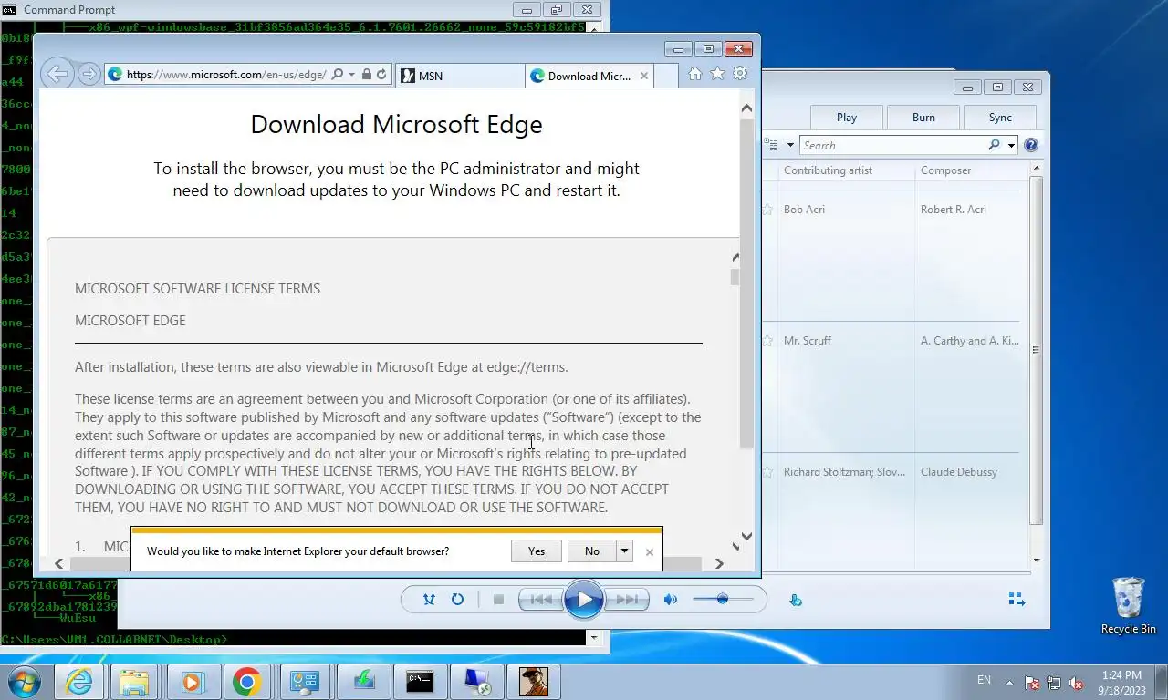Click the Media Player Play button
This screenshot has width=1168, height=700.
pos(584,600)
